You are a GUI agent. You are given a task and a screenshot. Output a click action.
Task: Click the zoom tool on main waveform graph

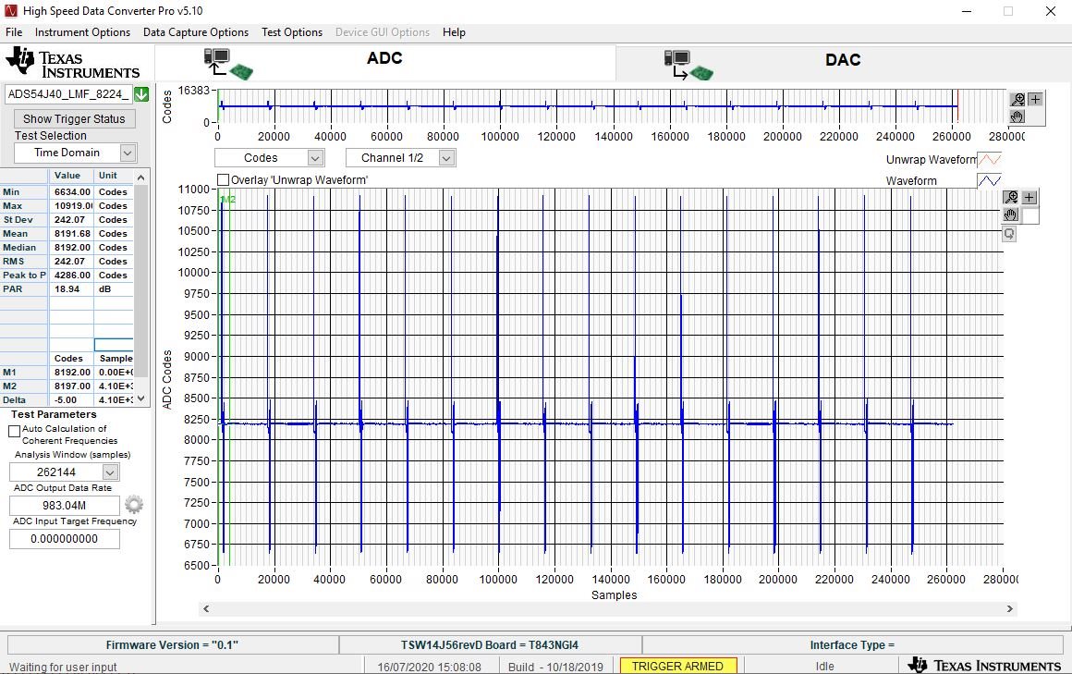point(1011,197)
